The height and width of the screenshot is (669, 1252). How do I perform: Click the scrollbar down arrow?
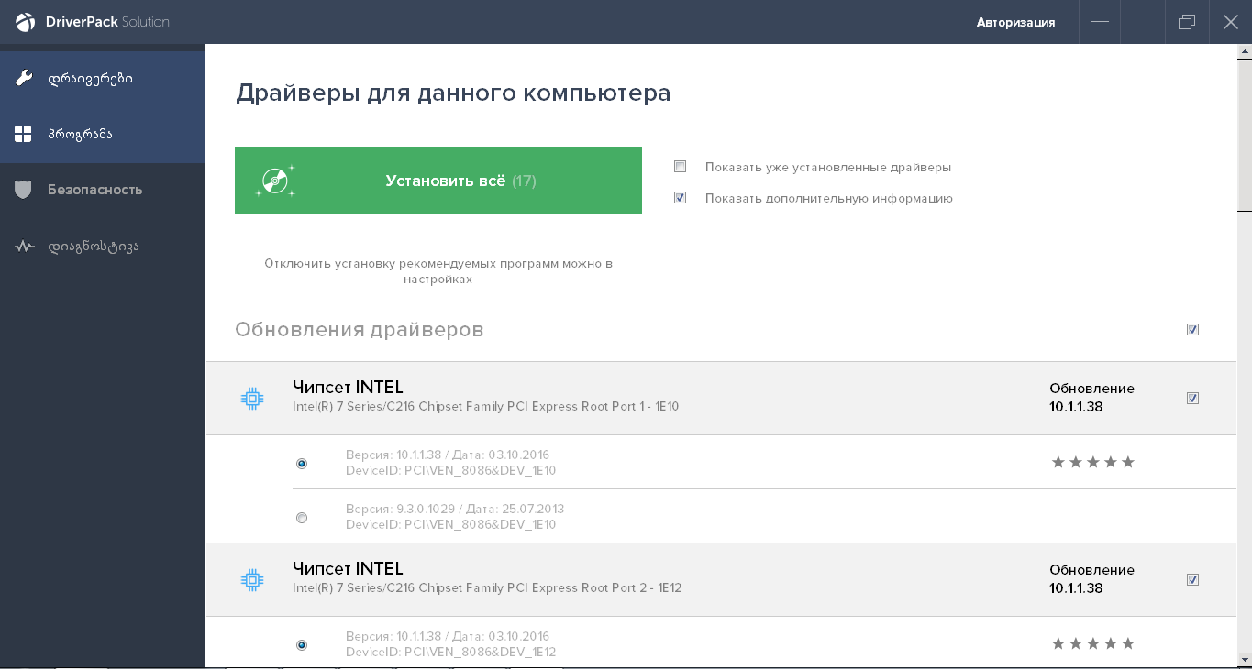click(x=1245, y=660)
